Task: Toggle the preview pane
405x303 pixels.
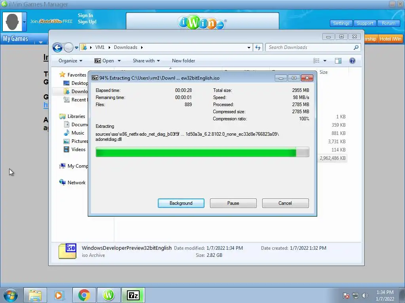Action: click(x=338, y=60)
